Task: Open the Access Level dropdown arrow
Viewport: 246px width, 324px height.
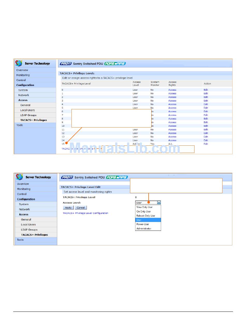Action: [x=159, y=203]
